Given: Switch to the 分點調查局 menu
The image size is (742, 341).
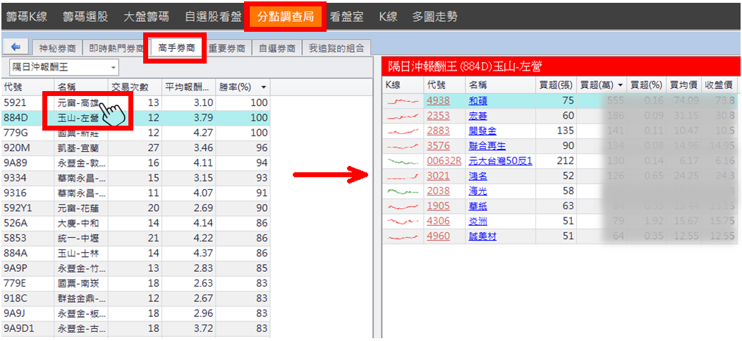Looking at the screenshot, I should coord(285,16).
